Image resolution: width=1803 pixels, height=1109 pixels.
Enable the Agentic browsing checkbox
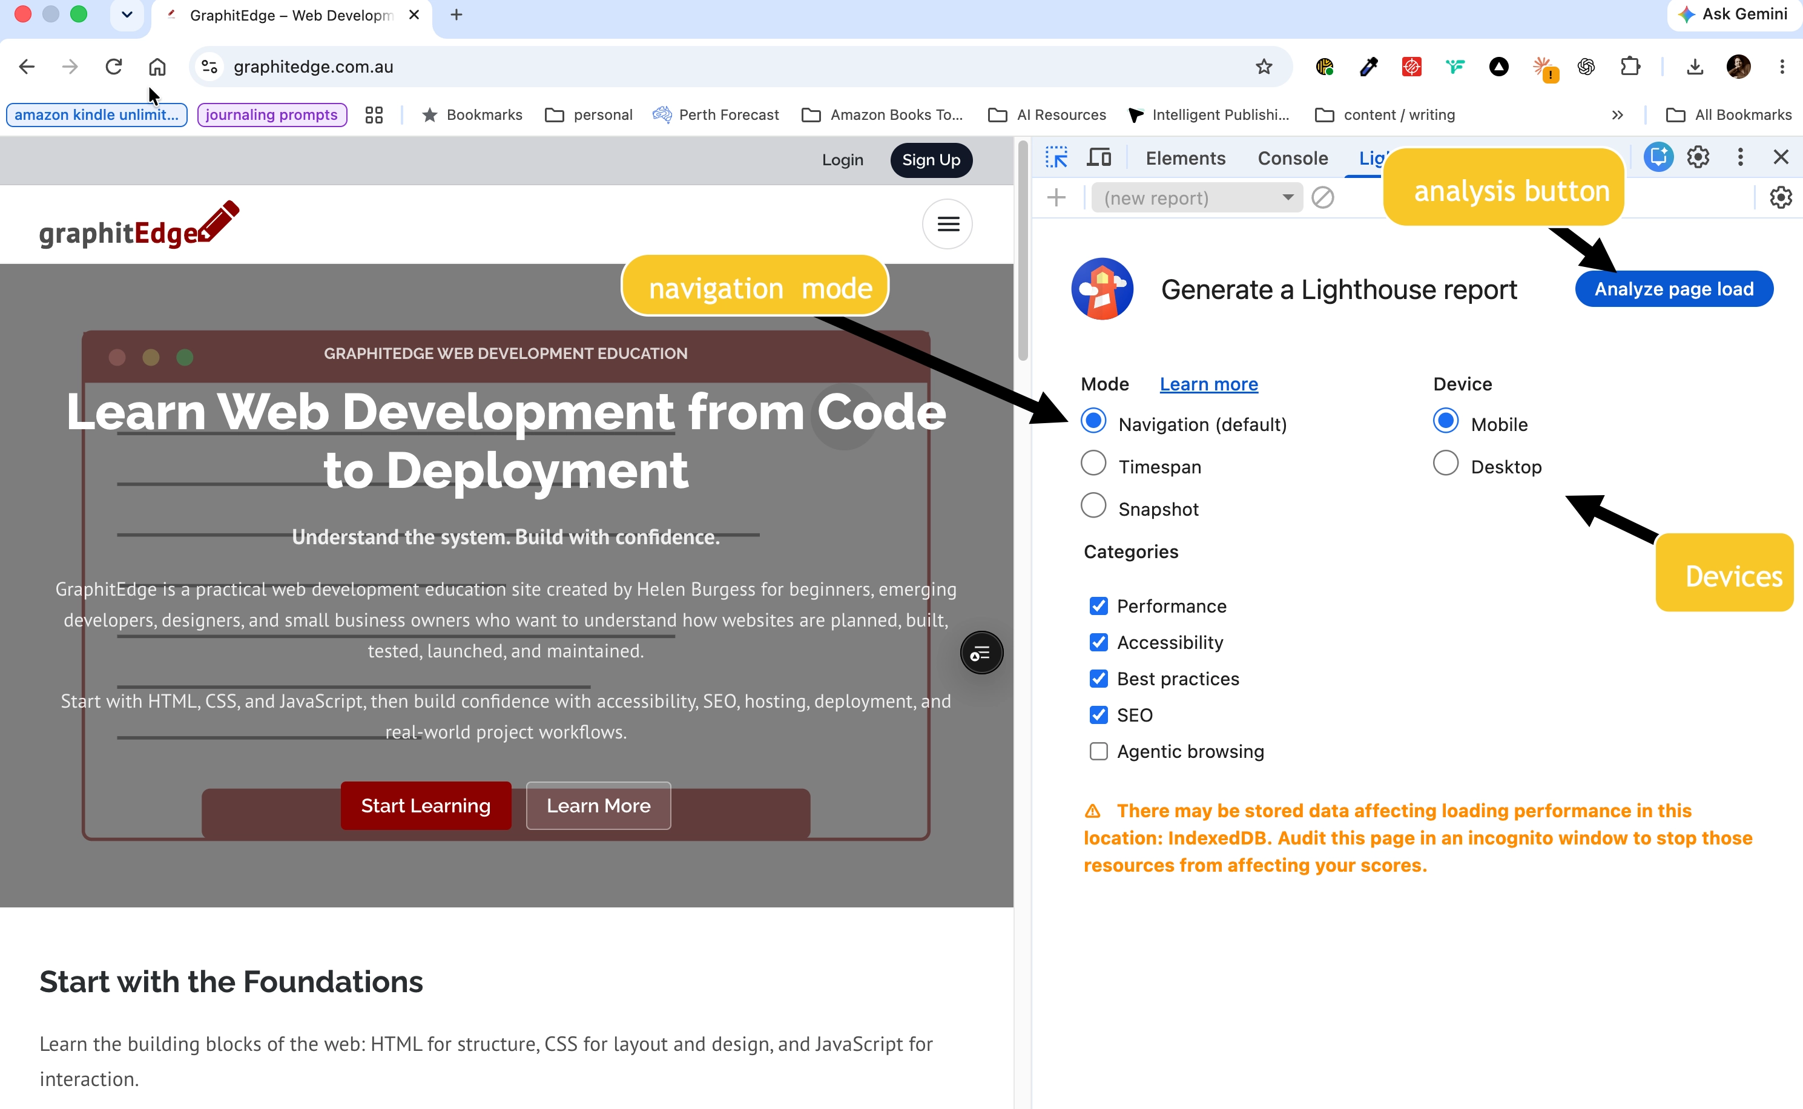coord(1098,751)
